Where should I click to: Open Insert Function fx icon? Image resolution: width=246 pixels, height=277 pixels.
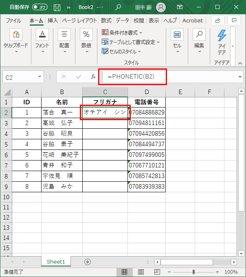pyautogui.click(x=93, y=77)
